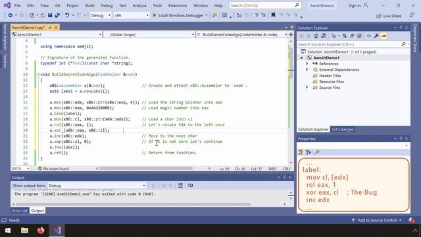
Task: Toggle a bookmark with the bookmark icon
Action: coord(273,15)
